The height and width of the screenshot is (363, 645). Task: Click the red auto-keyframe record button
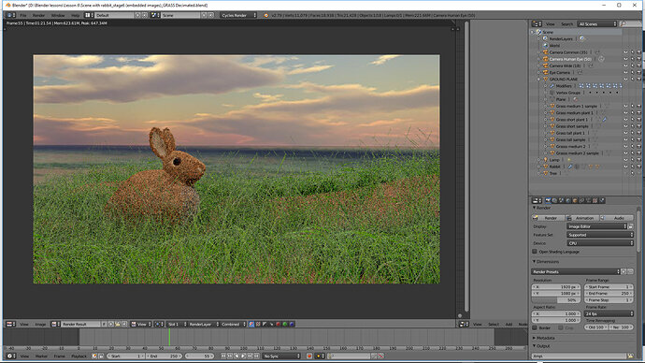309,356
